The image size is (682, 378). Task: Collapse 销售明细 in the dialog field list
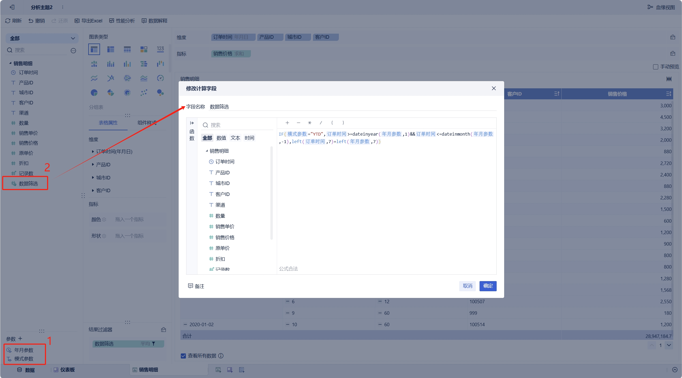207,151
